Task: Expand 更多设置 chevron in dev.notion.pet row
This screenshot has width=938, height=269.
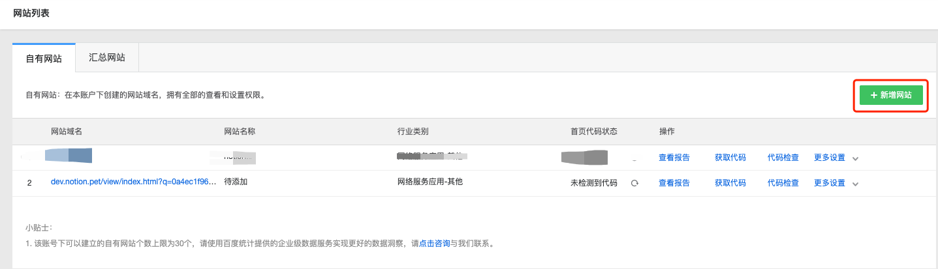Action: click(x=855, y=184)
